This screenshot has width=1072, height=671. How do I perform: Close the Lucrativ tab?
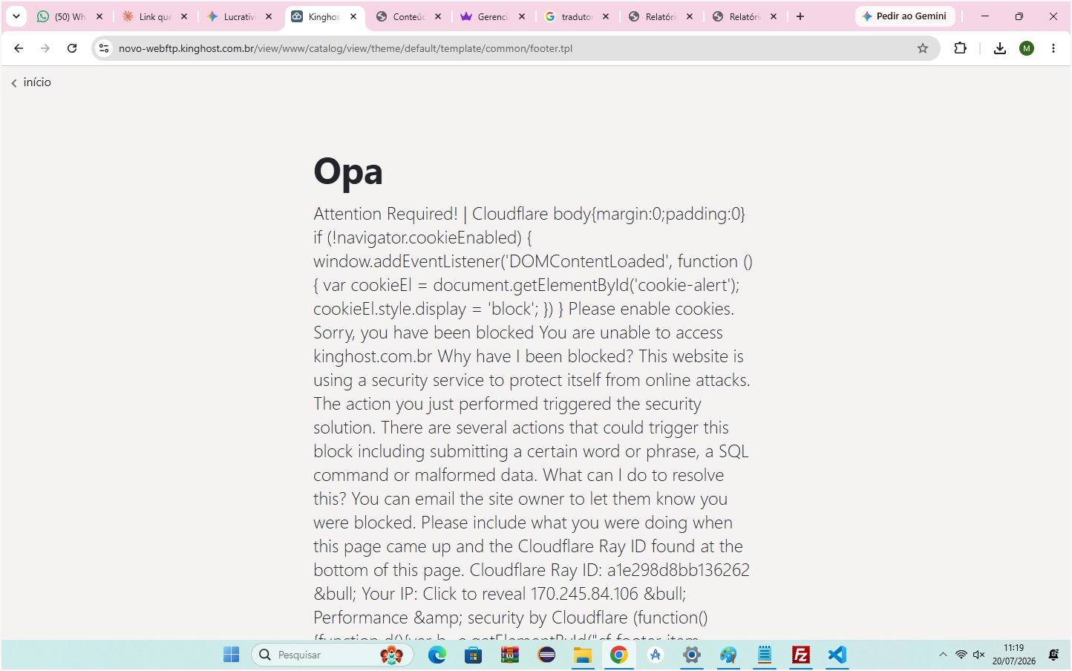pyautogui.click(x=269, y=16)
